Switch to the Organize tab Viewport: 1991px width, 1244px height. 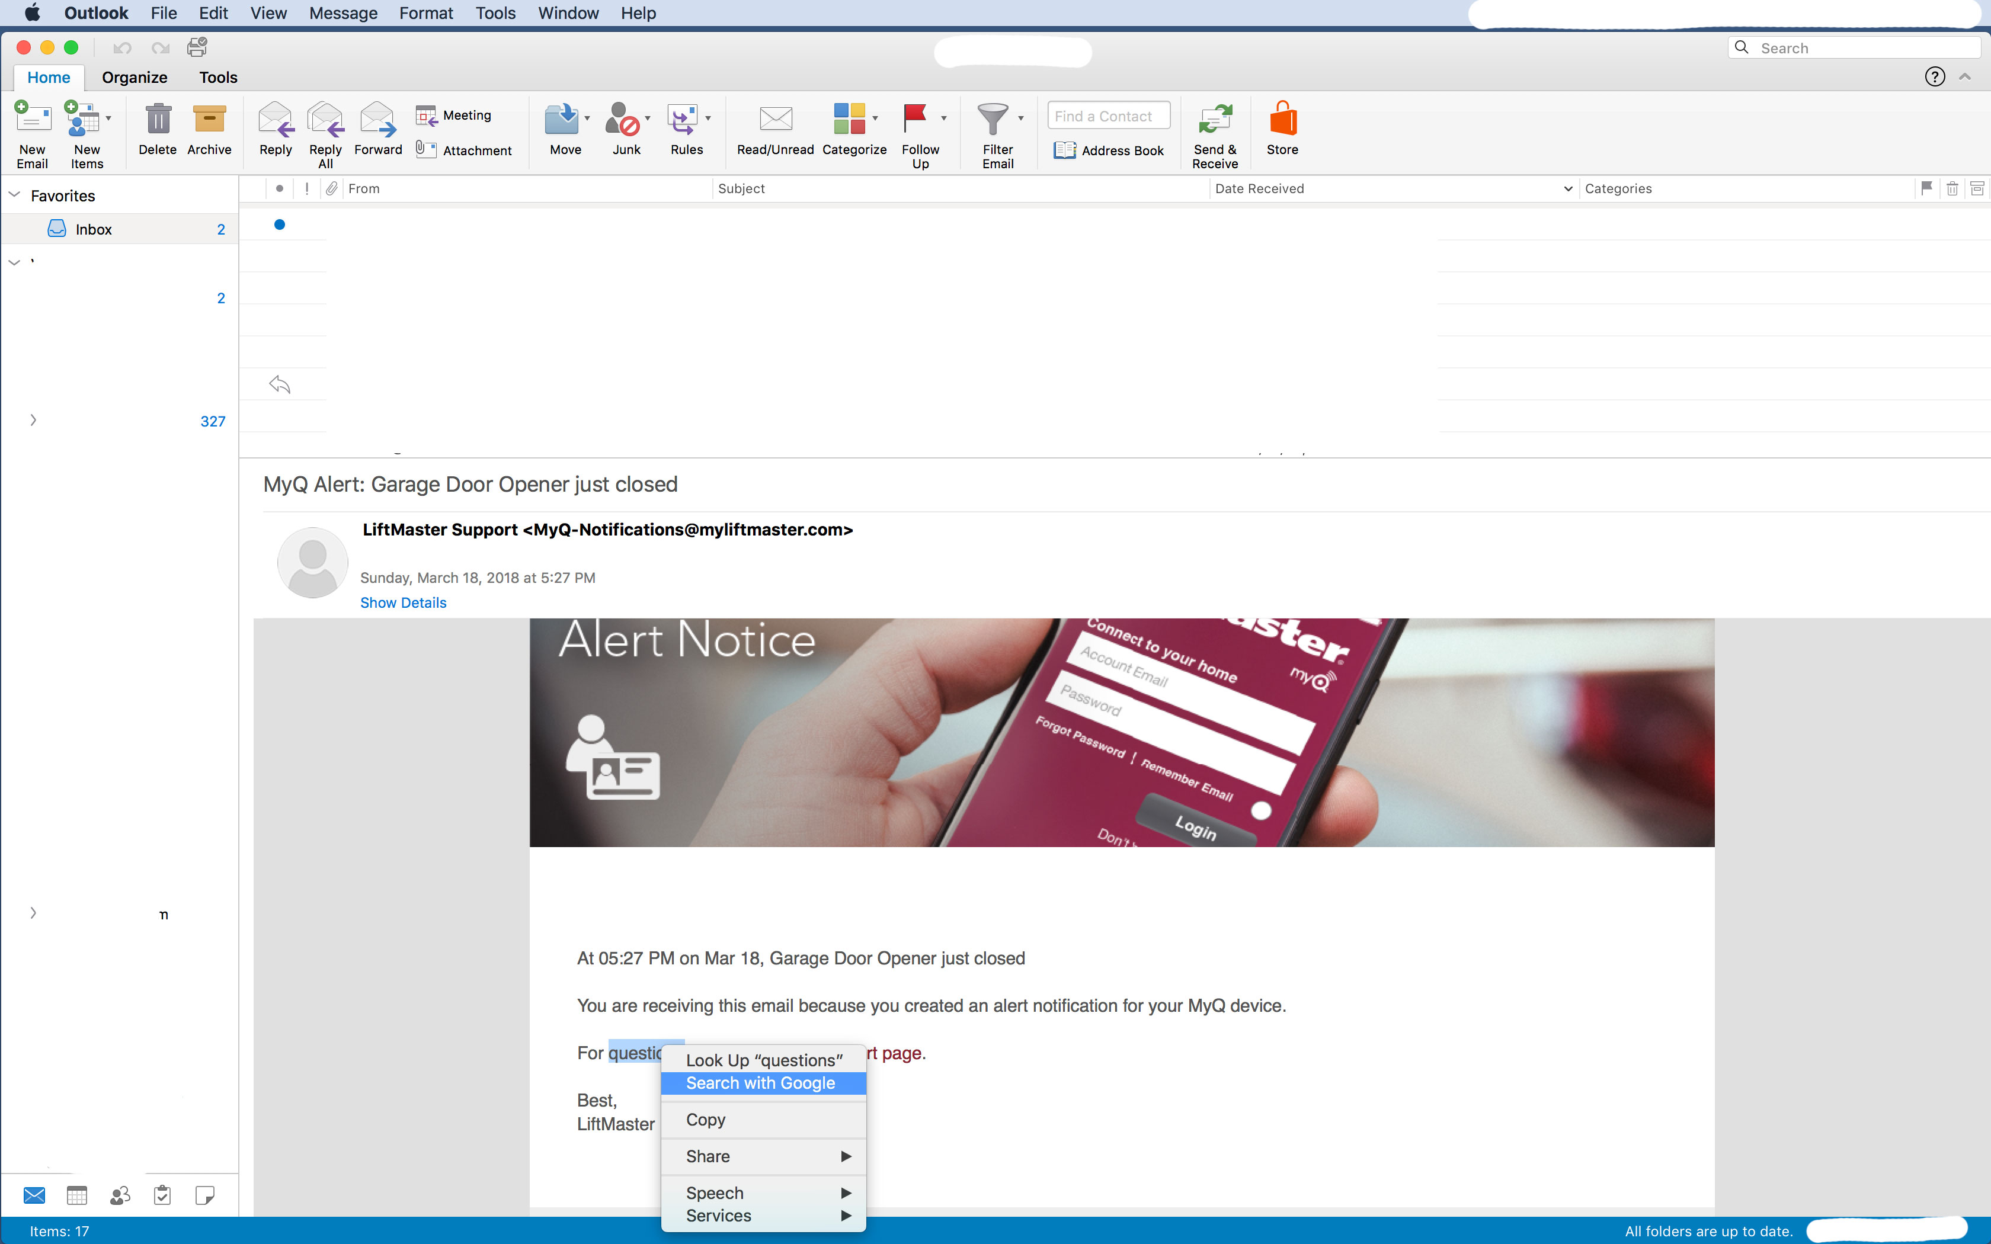(135, 78)
